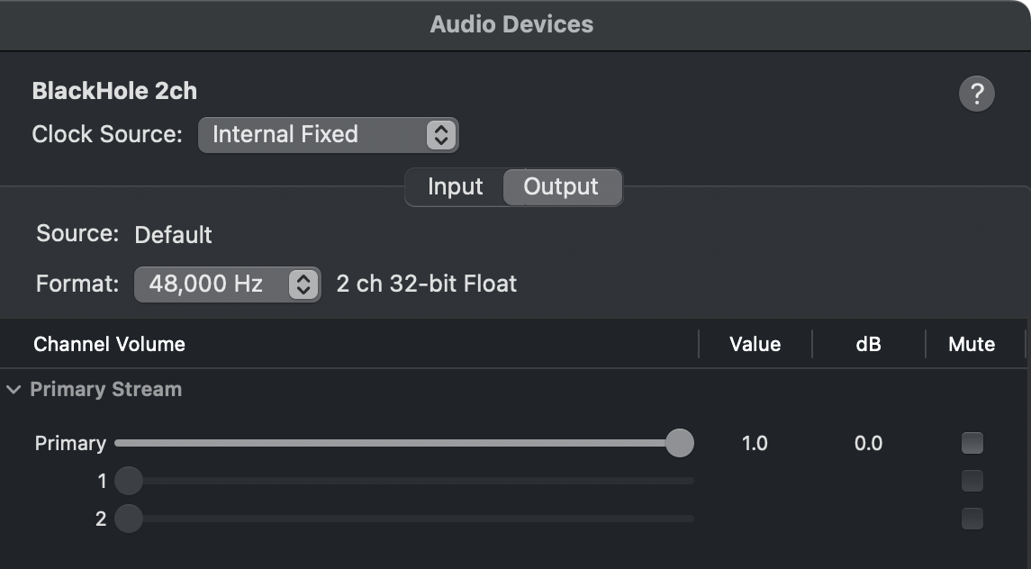
Task: Click the Value column header
Action: coord(755,344)
